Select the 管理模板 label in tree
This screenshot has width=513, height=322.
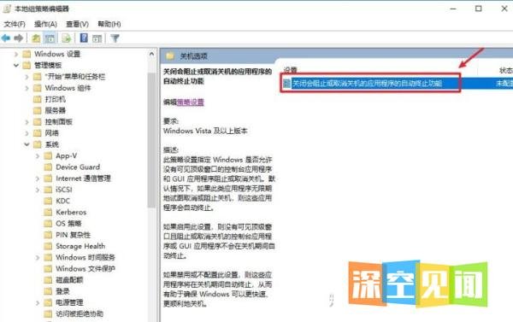pos(48,66)
